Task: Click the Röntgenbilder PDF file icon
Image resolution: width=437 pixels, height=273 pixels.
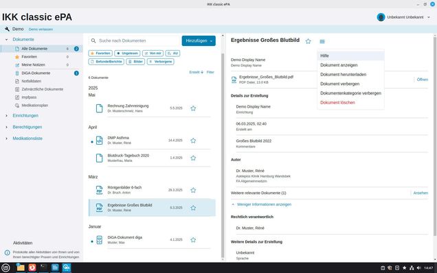Action: (x=99, y=191)
